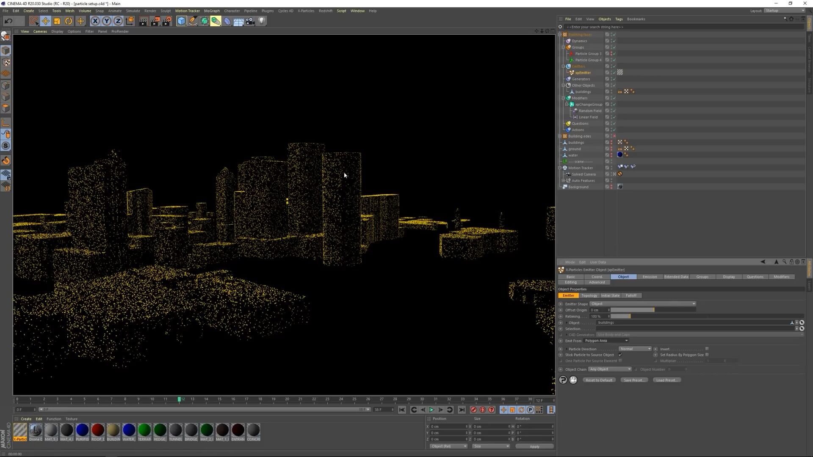This screenshot has width=813, height=457.
Task: Toggle the X-axis lock icon
Action: click(x=95, y=21)
